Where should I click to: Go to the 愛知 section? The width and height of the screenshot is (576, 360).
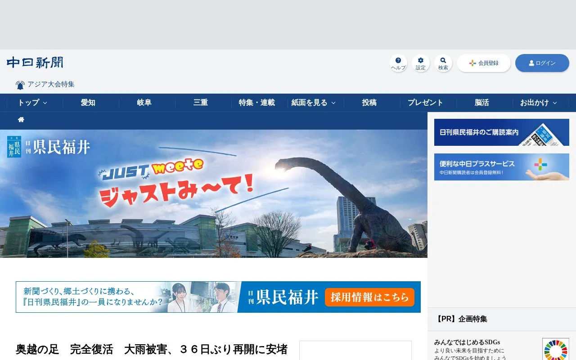coord(88,103)
